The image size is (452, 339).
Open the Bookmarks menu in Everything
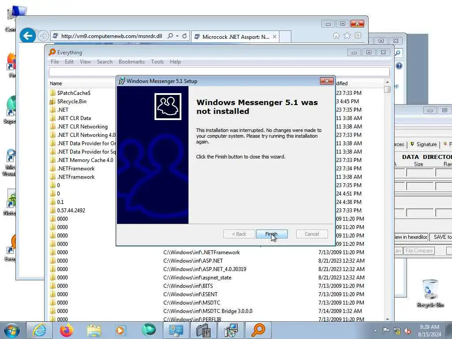click(132, 62)
